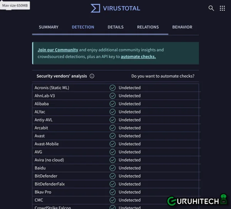Select the Avast vendor name
231x209 pixels.
40,136
